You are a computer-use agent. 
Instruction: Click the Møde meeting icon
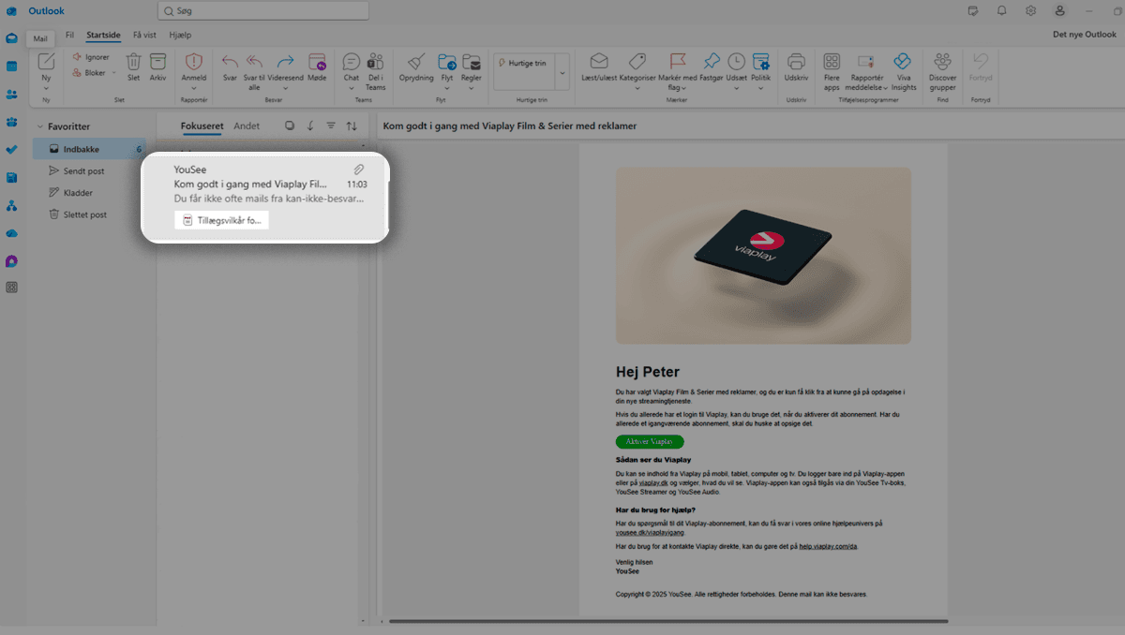coord(317,62)
